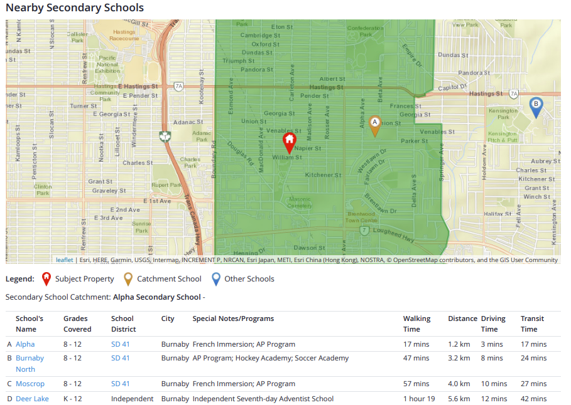
Task: Click the Brentwood Town Centre map label
Action: click(361, 217)
